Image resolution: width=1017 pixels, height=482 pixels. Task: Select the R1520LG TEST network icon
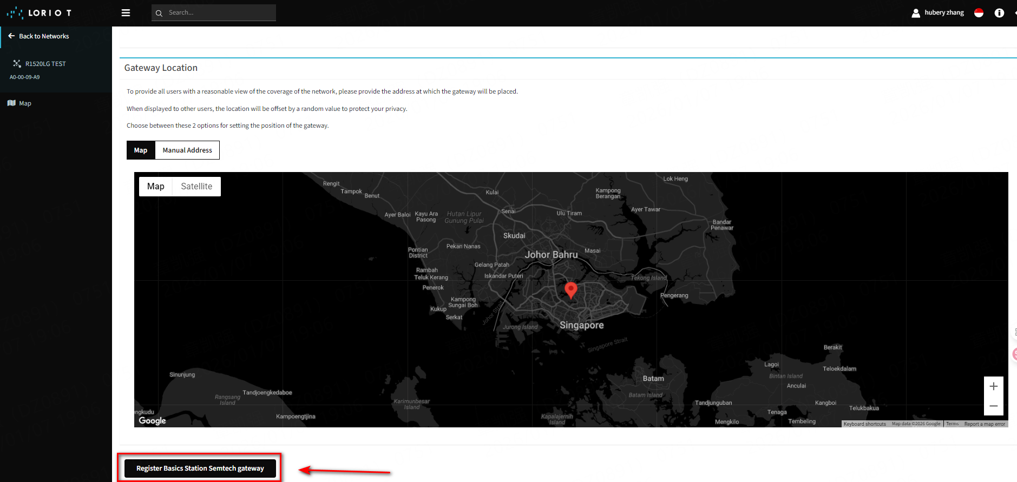tap(17, 64)
